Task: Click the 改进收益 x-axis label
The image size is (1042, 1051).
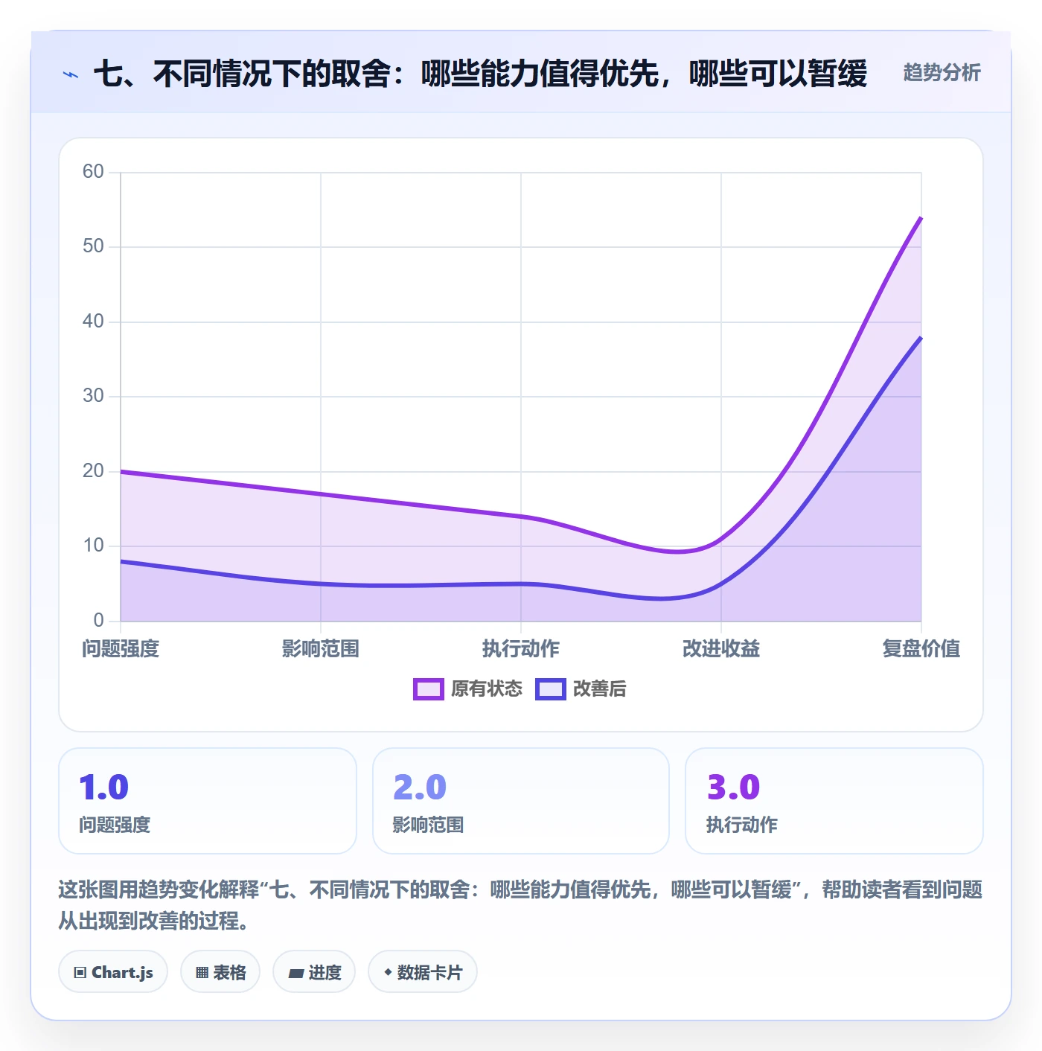Action: pyautogui.click(x=721, y=649)
